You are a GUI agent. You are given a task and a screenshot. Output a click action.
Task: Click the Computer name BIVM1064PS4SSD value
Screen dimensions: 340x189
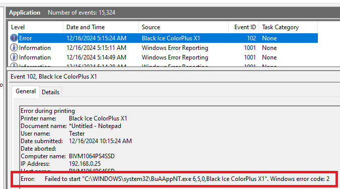(92, 156)
